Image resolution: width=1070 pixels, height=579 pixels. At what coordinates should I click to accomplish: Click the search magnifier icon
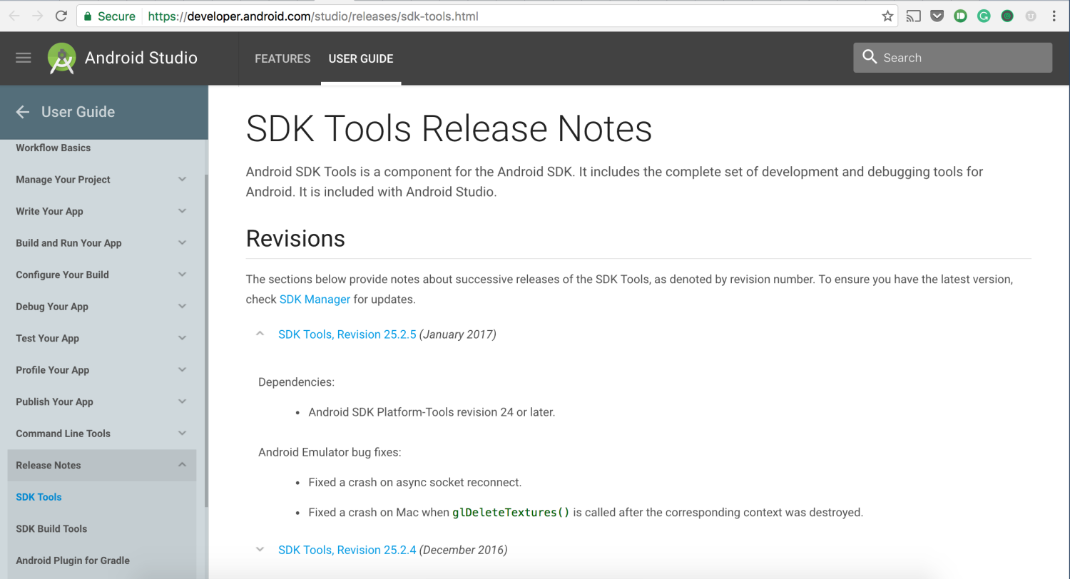pos(870,57)
